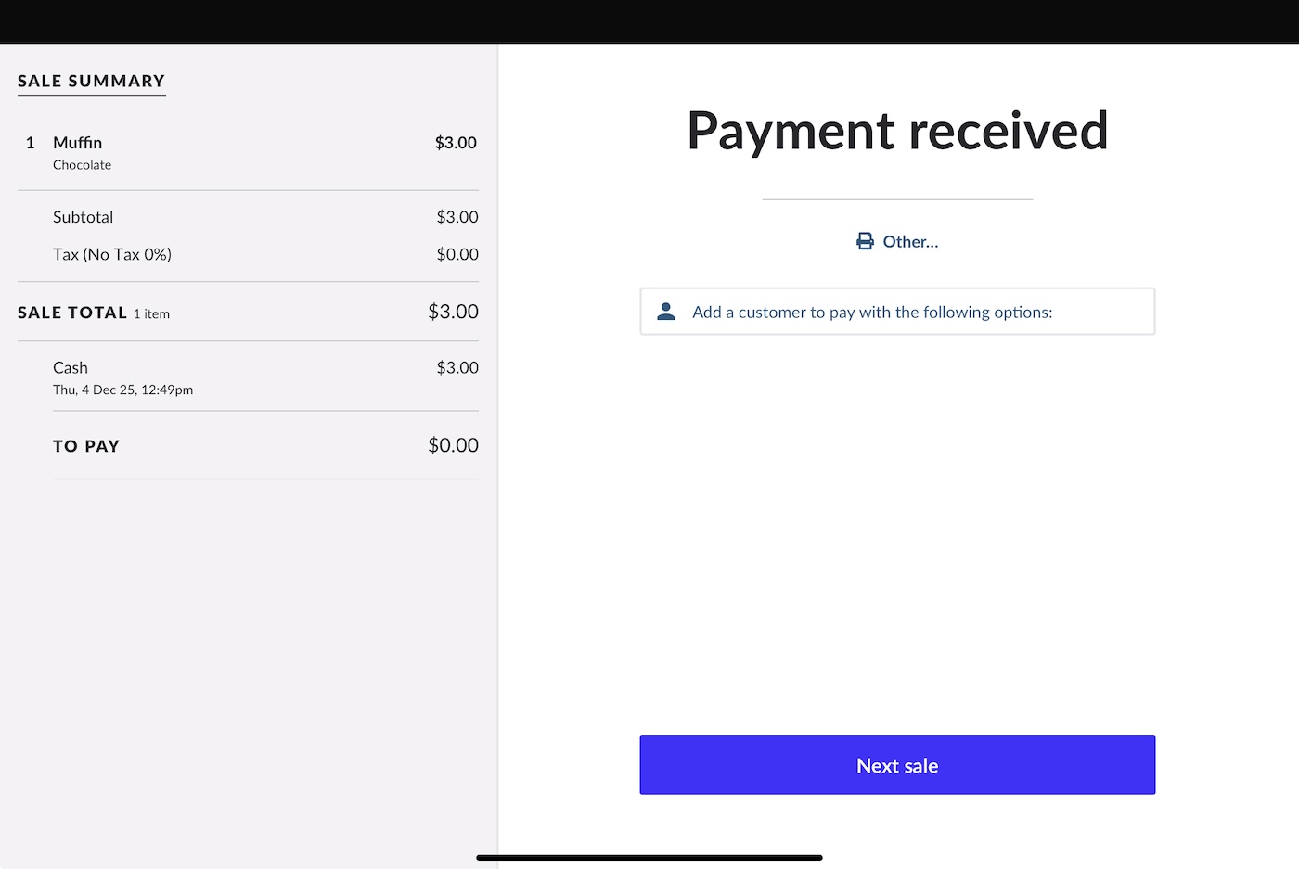1299x869 pixels.
Task: Click the Muffin line price $3.00
Action: coord(456,143)
